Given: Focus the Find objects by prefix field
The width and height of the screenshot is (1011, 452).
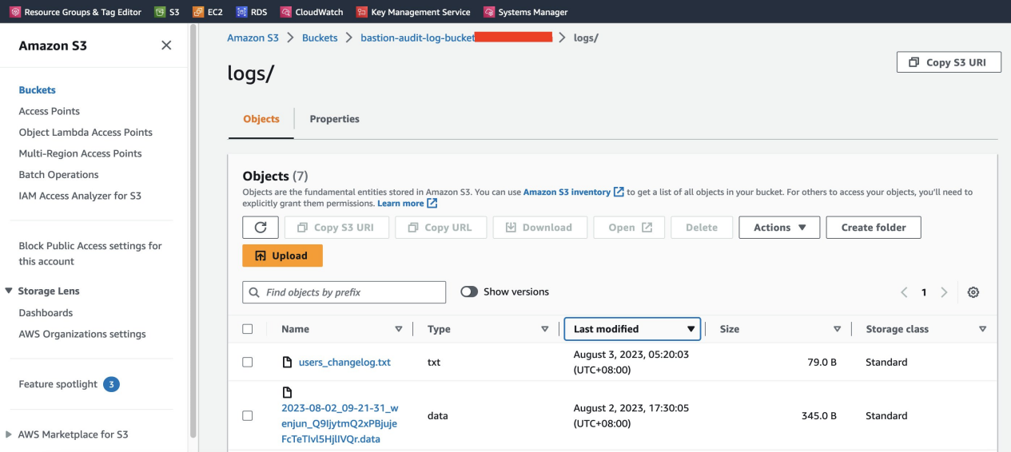Looking at the screenshot, I should [344, 292].
